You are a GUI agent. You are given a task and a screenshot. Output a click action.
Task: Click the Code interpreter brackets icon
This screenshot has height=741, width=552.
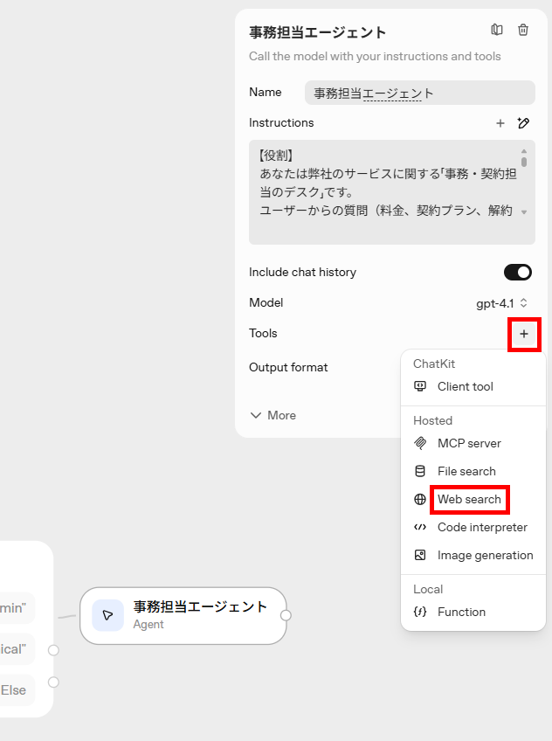pos(420,528)
